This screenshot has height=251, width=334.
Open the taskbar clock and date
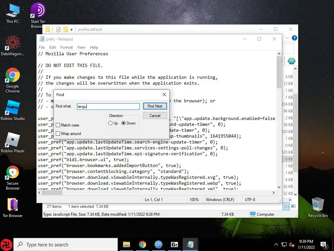click(x=306, y=244)
